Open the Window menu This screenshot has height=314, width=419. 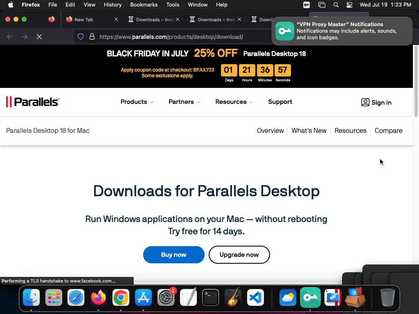tap(198, 5)
